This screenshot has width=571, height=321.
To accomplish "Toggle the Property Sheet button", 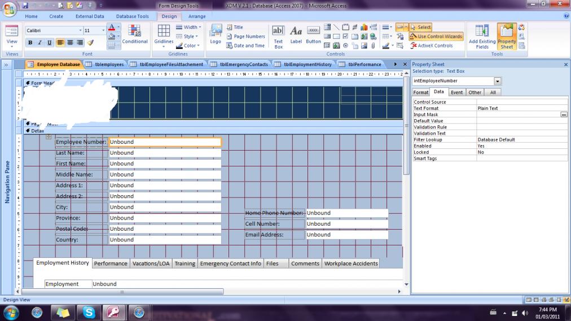I will click(x=506, y=37).
